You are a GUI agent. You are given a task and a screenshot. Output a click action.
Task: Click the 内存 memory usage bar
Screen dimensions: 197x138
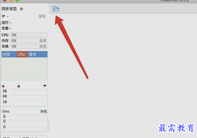29,41
